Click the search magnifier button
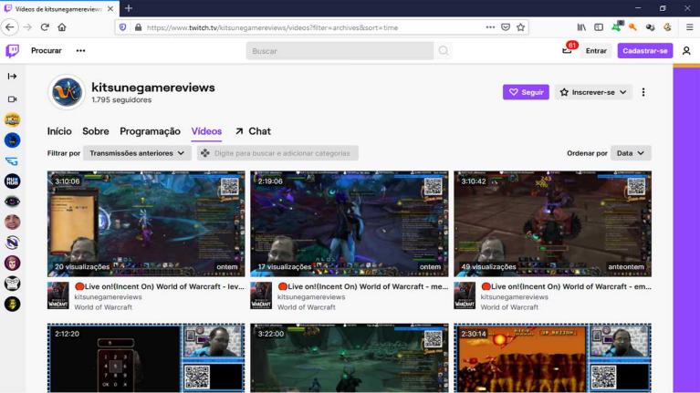 444,51
